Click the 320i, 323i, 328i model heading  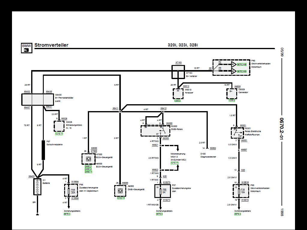click(183, 45)
